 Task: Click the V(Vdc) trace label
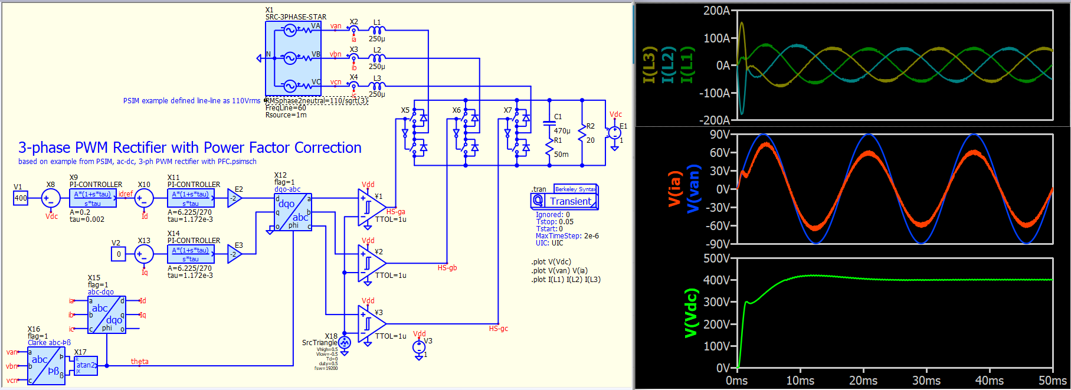(x=690, y=313)
